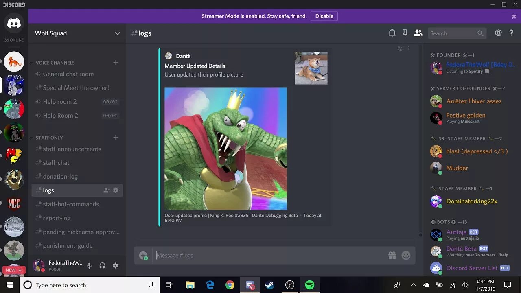Click in the Message #logs input
521x293 pixels.
(x=269, y=255)
